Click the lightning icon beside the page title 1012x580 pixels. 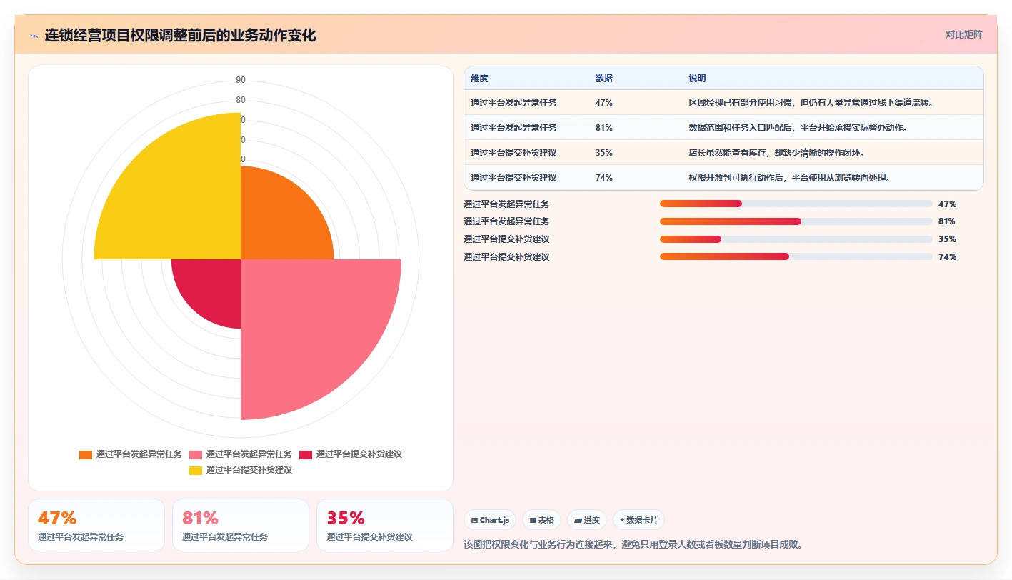tap(34, 36)
